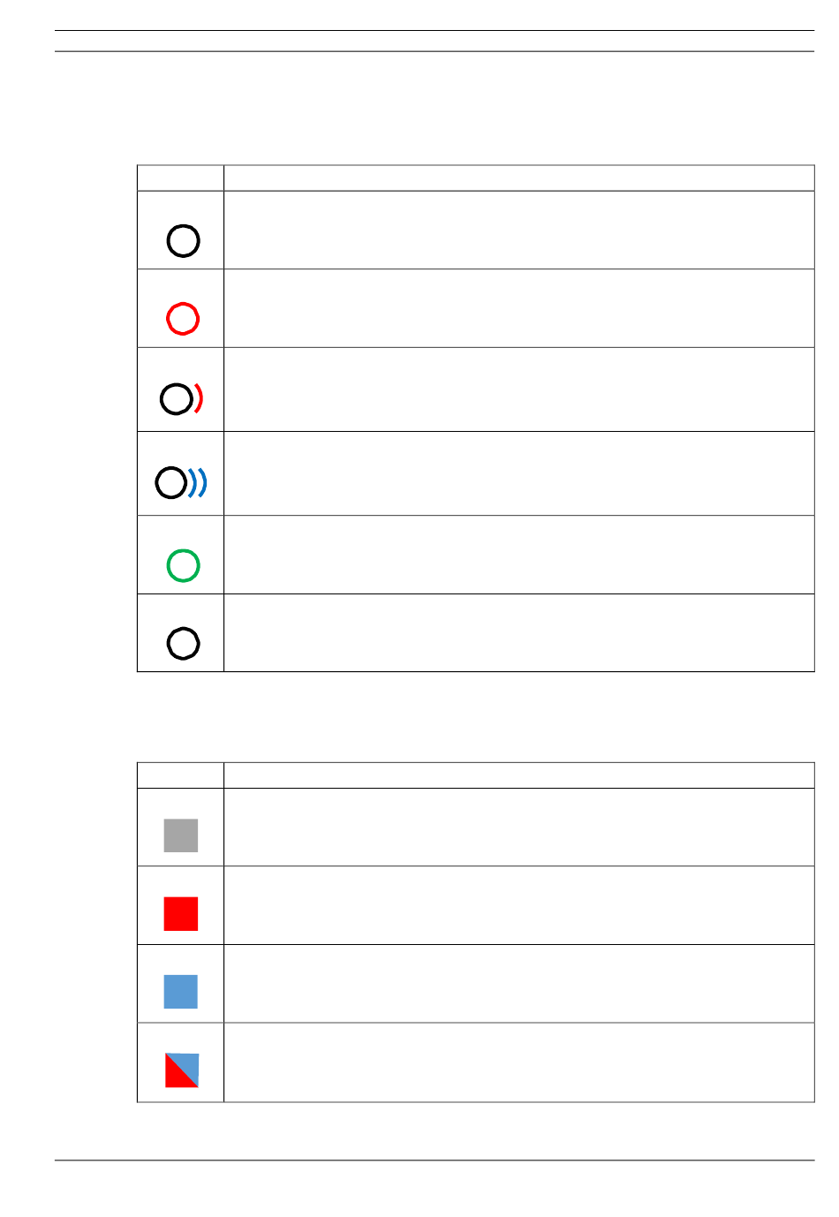Image resolution: width=839 pixels, height=1217 pixels.
Task: Select black circle with two blue arcs
Action: (181, 482)
